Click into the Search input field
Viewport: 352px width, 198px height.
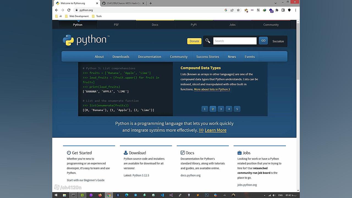pos(235,41)
